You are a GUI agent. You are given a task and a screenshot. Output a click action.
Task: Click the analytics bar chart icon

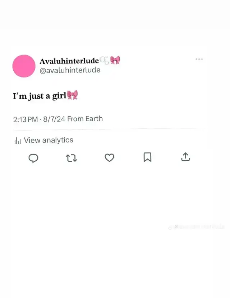click(x=17, y=141)
